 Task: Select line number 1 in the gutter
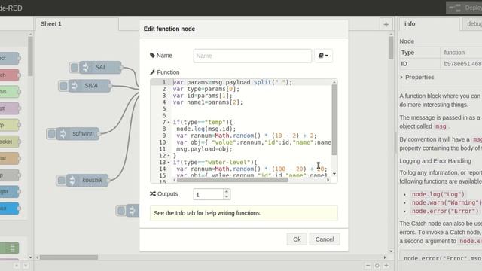(164, 82)
